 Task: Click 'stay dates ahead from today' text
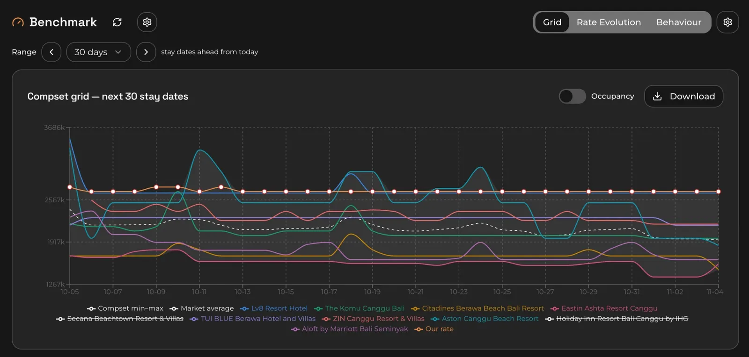(210, 52)
